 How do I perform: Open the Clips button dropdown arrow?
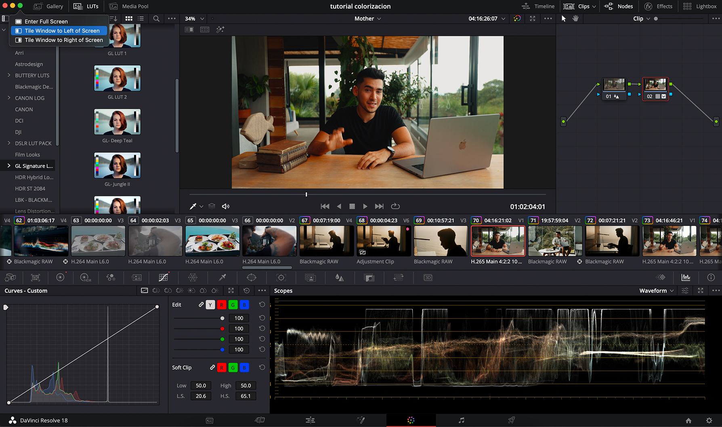click(x=594, y=6)
